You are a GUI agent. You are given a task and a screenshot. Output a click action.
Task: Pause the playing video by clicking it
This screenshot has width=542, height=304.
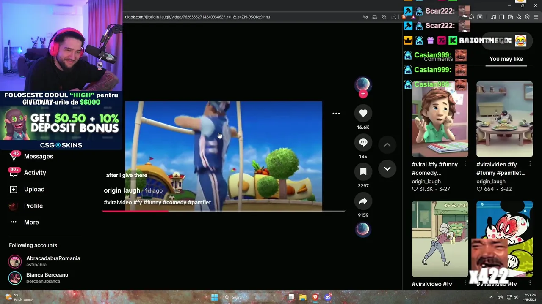point(224,156)
